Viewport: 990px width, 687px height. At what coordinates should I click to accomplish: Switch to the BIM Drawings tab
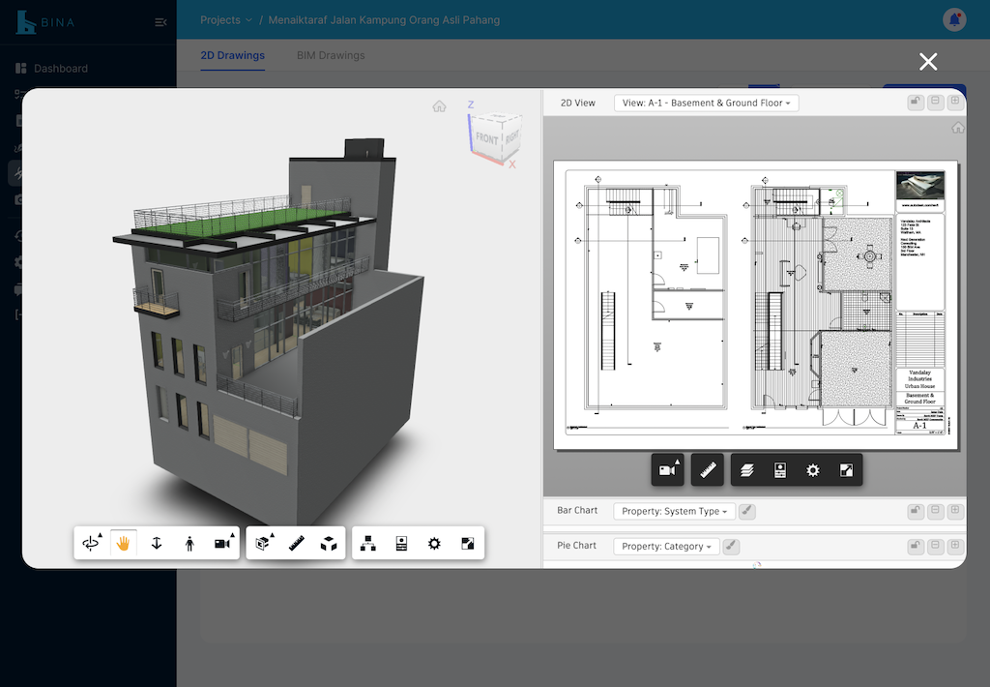[x=331, y=55]
